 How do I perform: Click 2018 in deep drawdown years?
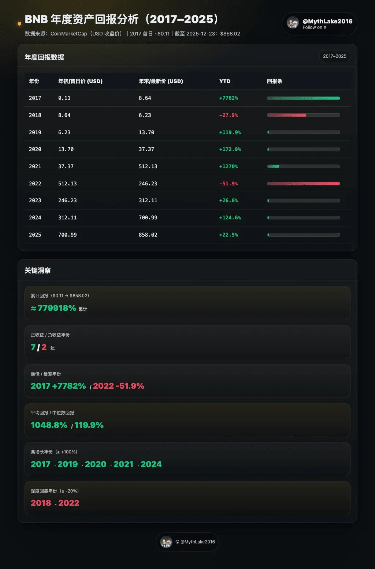coord(41,503)
